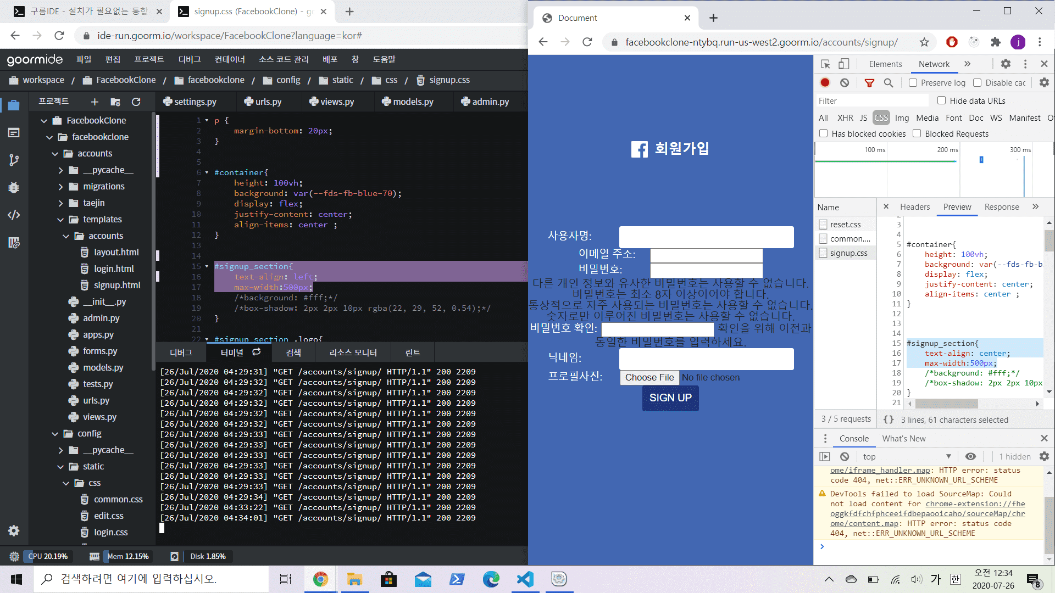Add a new item with the plus icon
1055x593 pixels.
(x=95, y=102)
